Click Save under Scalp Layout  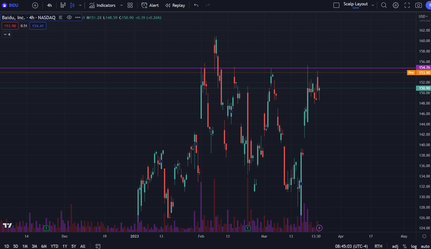point(356,8)
